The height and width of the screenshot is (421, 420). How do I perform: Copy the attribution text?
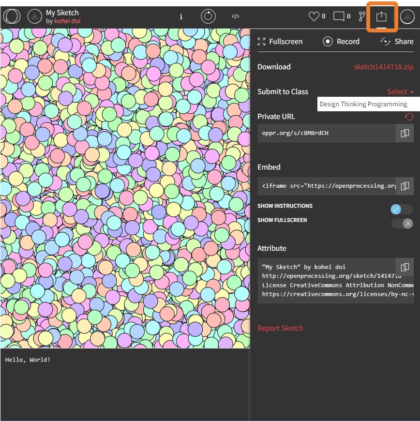405,267
